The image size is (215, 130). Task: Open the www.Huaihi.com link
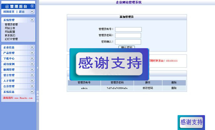pyautogui.click(x=23, y=98)
